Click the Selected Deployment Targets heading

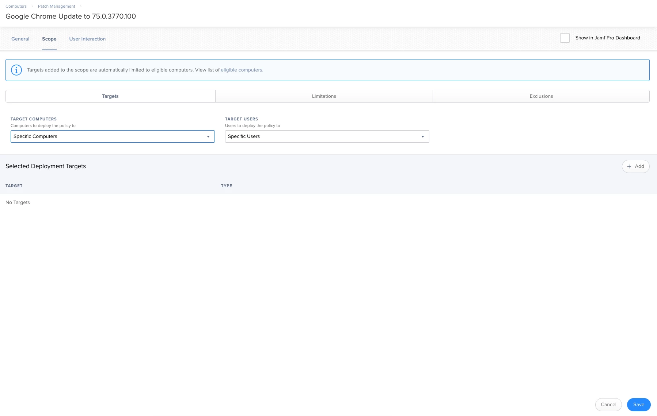coord(46,166)
